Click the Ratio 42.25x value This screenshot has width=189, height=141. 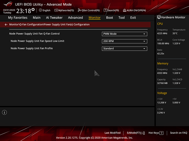(x=161, y=53)
